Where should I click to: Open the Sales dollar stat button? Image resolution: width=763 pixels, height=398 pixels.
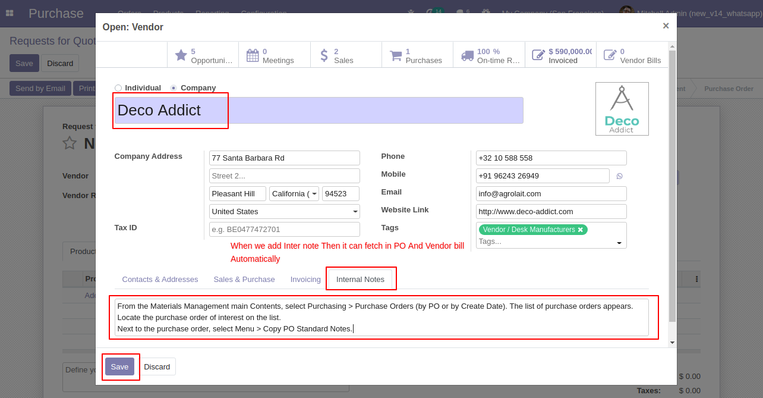(x=346, y=55)
